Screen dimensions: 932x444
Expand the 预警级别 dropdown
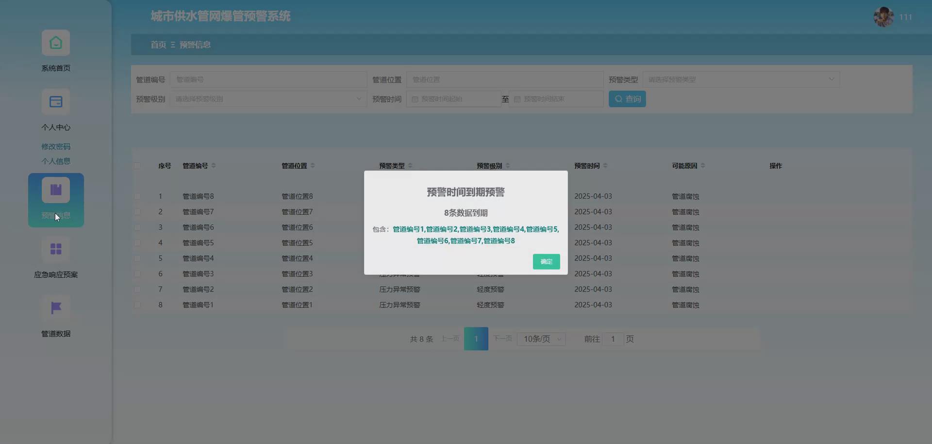tap(267, 98)
